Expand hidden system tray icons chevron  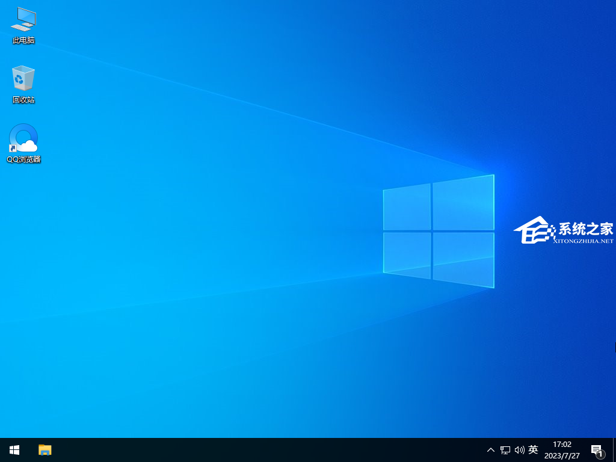pyautogui.click(x=491, y=450)
